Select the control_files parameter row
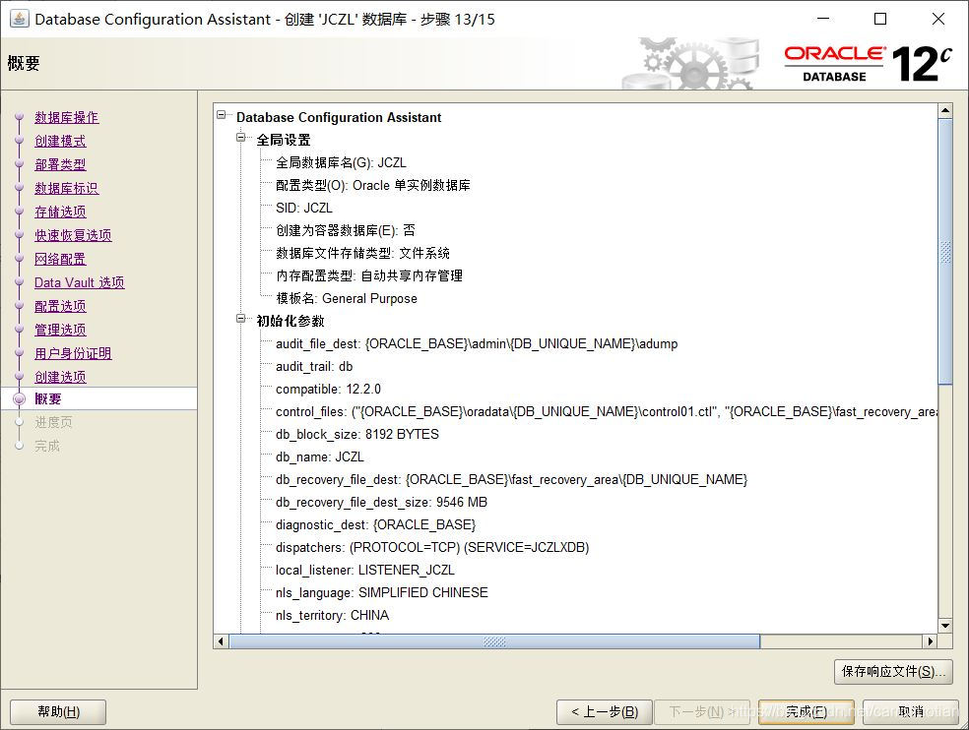Viewport: 969px width, 730px height. click(x=607, y=411)
